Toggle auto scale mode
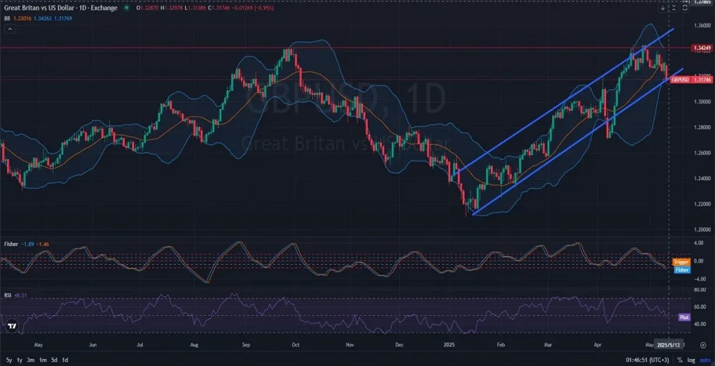The width and height of the screenshot is (715, 366). click(704, 360)
